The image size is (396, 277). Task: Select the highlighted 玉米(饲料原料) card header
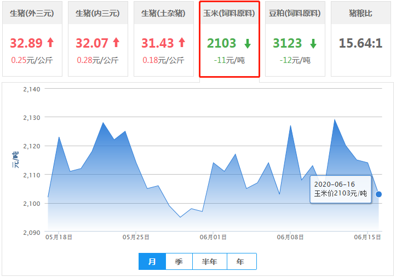[x=229, y=13]
